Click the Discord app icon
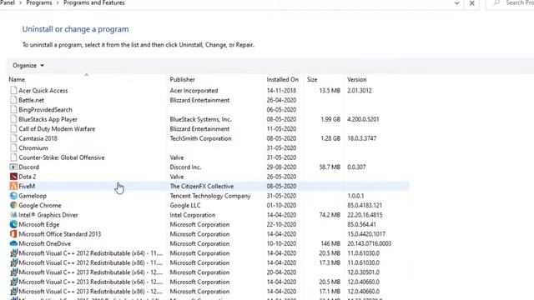 click(13, 167)
